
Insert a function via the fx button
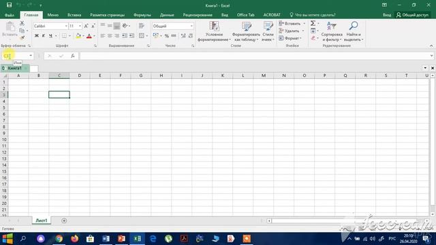pyautogui.click(x=73, y=56)
